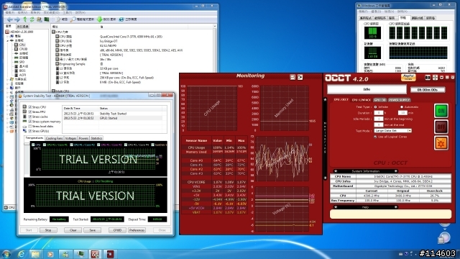
Task: Toggle Stress FPU checkbox
Action: 30,112
